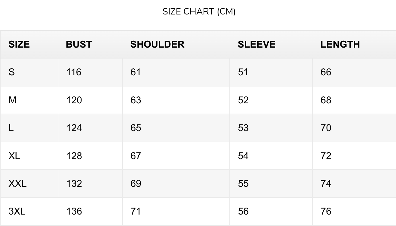Click the 3XL size row label

pos(17,211)
